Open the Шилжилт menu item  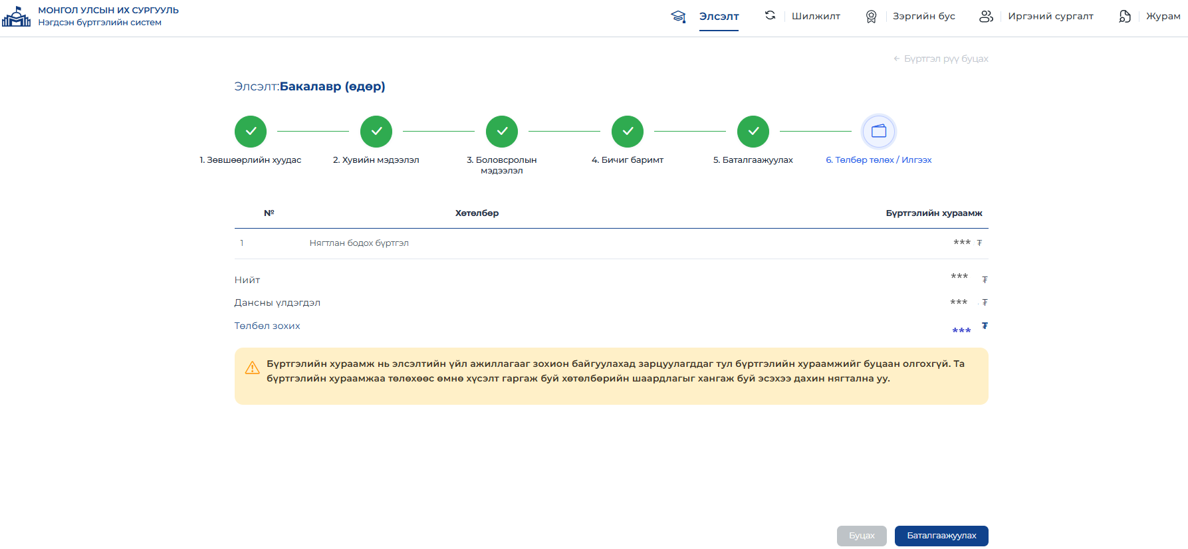(x=816, y=17)
